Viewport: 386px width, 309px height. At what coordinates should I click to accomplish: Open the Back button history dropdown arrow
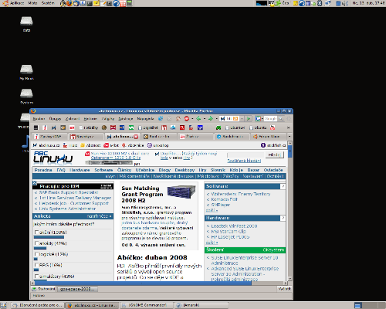(x=205, y=119)
